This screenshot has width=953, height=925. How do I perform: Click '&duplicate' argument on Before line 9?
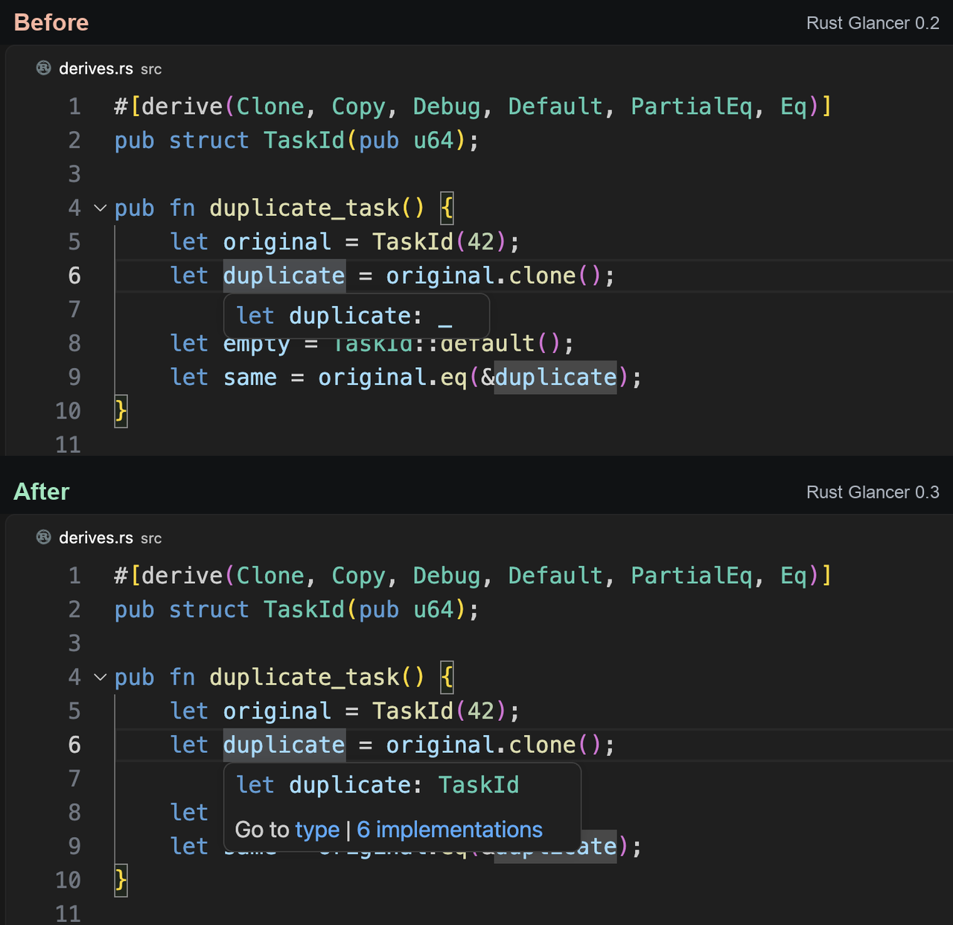point(549,378)
